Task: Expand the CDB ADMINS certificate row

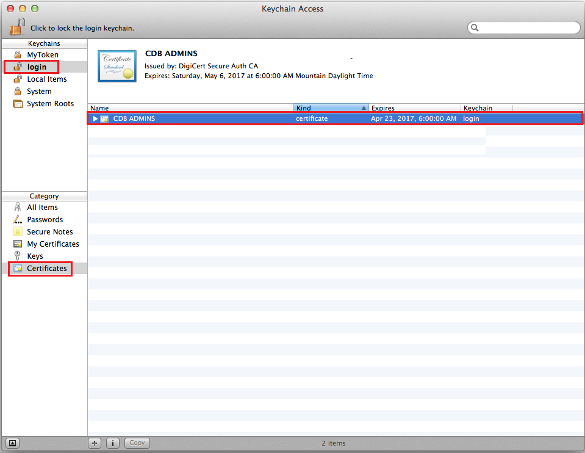Action: (x=95, y=118)
